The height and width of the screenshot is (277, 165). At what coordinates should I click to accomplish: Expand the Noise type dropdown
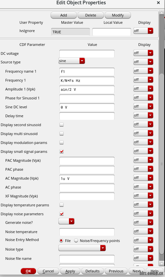tap(82, 248)
